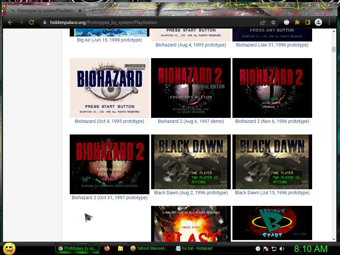Open the volume speaker tray icon
This screenshot has height=255, width=340.
tap(282, 249)
